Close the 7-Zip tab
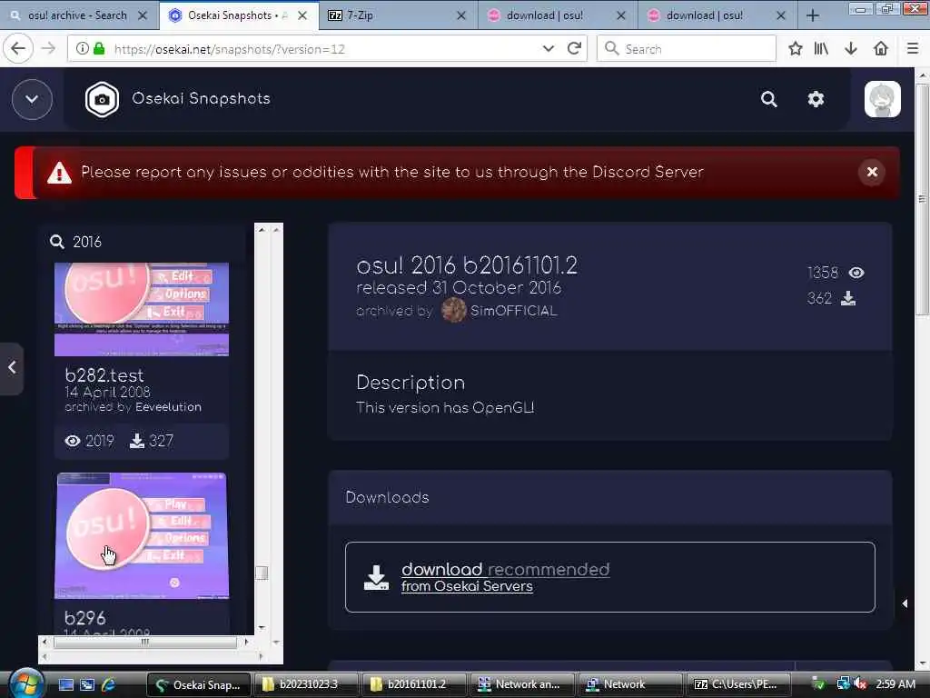The image size is (930, 698). [x=460, y=15]
